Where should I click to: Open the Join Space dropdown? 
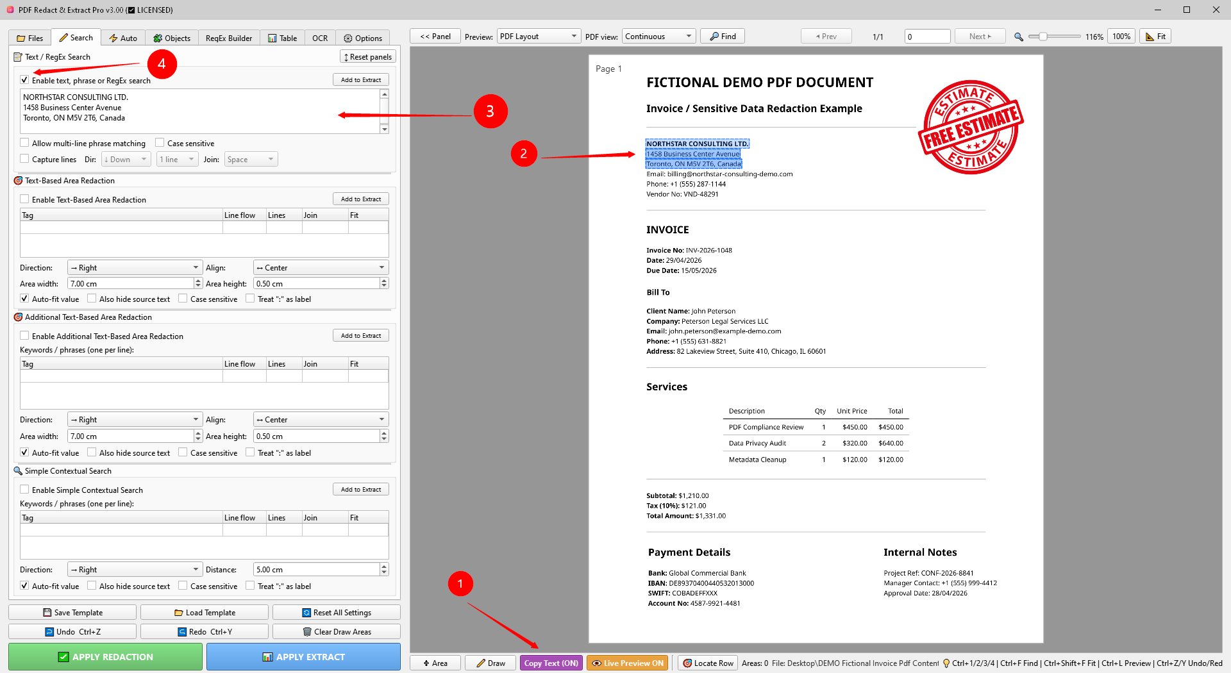click(251, 160)
